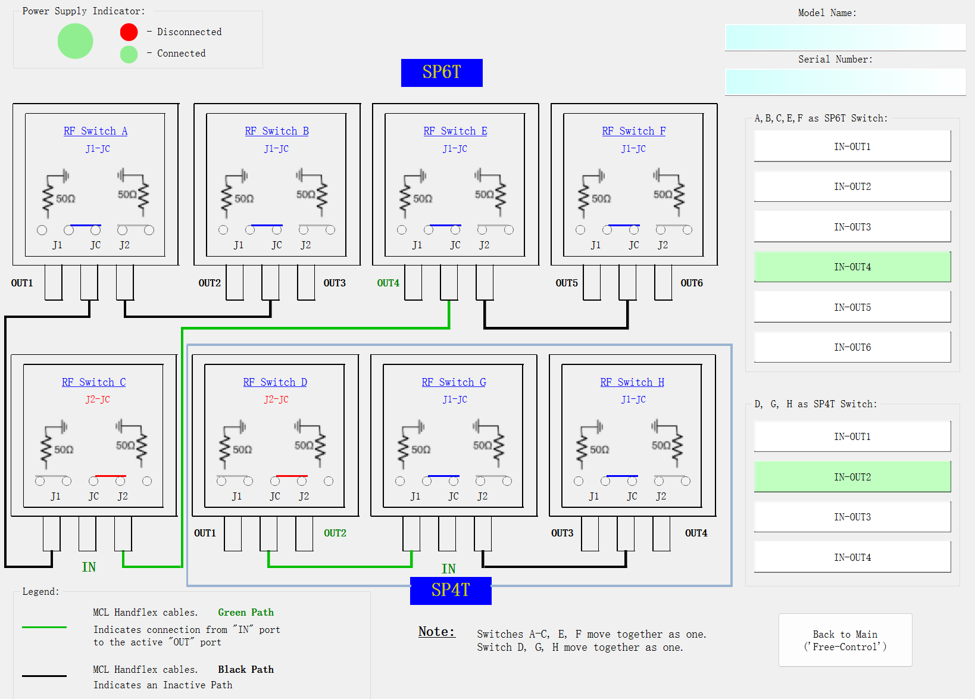Viewport: 975px width, 699px height.
Task: Open the RF Switch F link
Action: click(x=634, y=131)
